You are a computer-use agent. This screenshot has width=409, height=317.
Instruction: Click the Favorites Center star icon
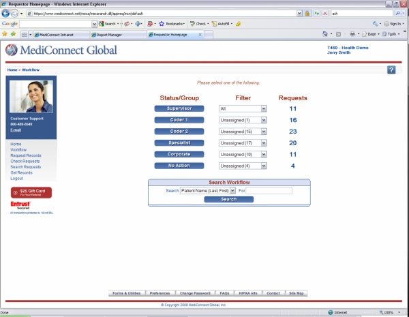coord(5,34)
